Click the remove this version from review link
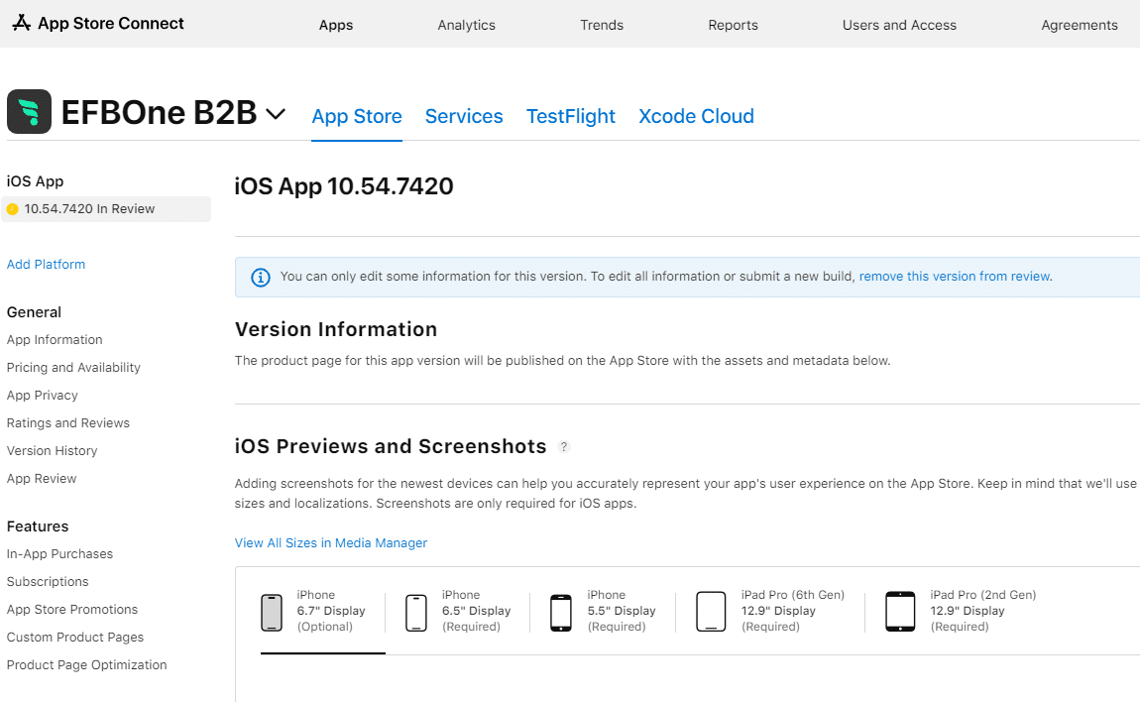Image resolution: width=1140 pixels, height=702 pixels. coord(955,277)
